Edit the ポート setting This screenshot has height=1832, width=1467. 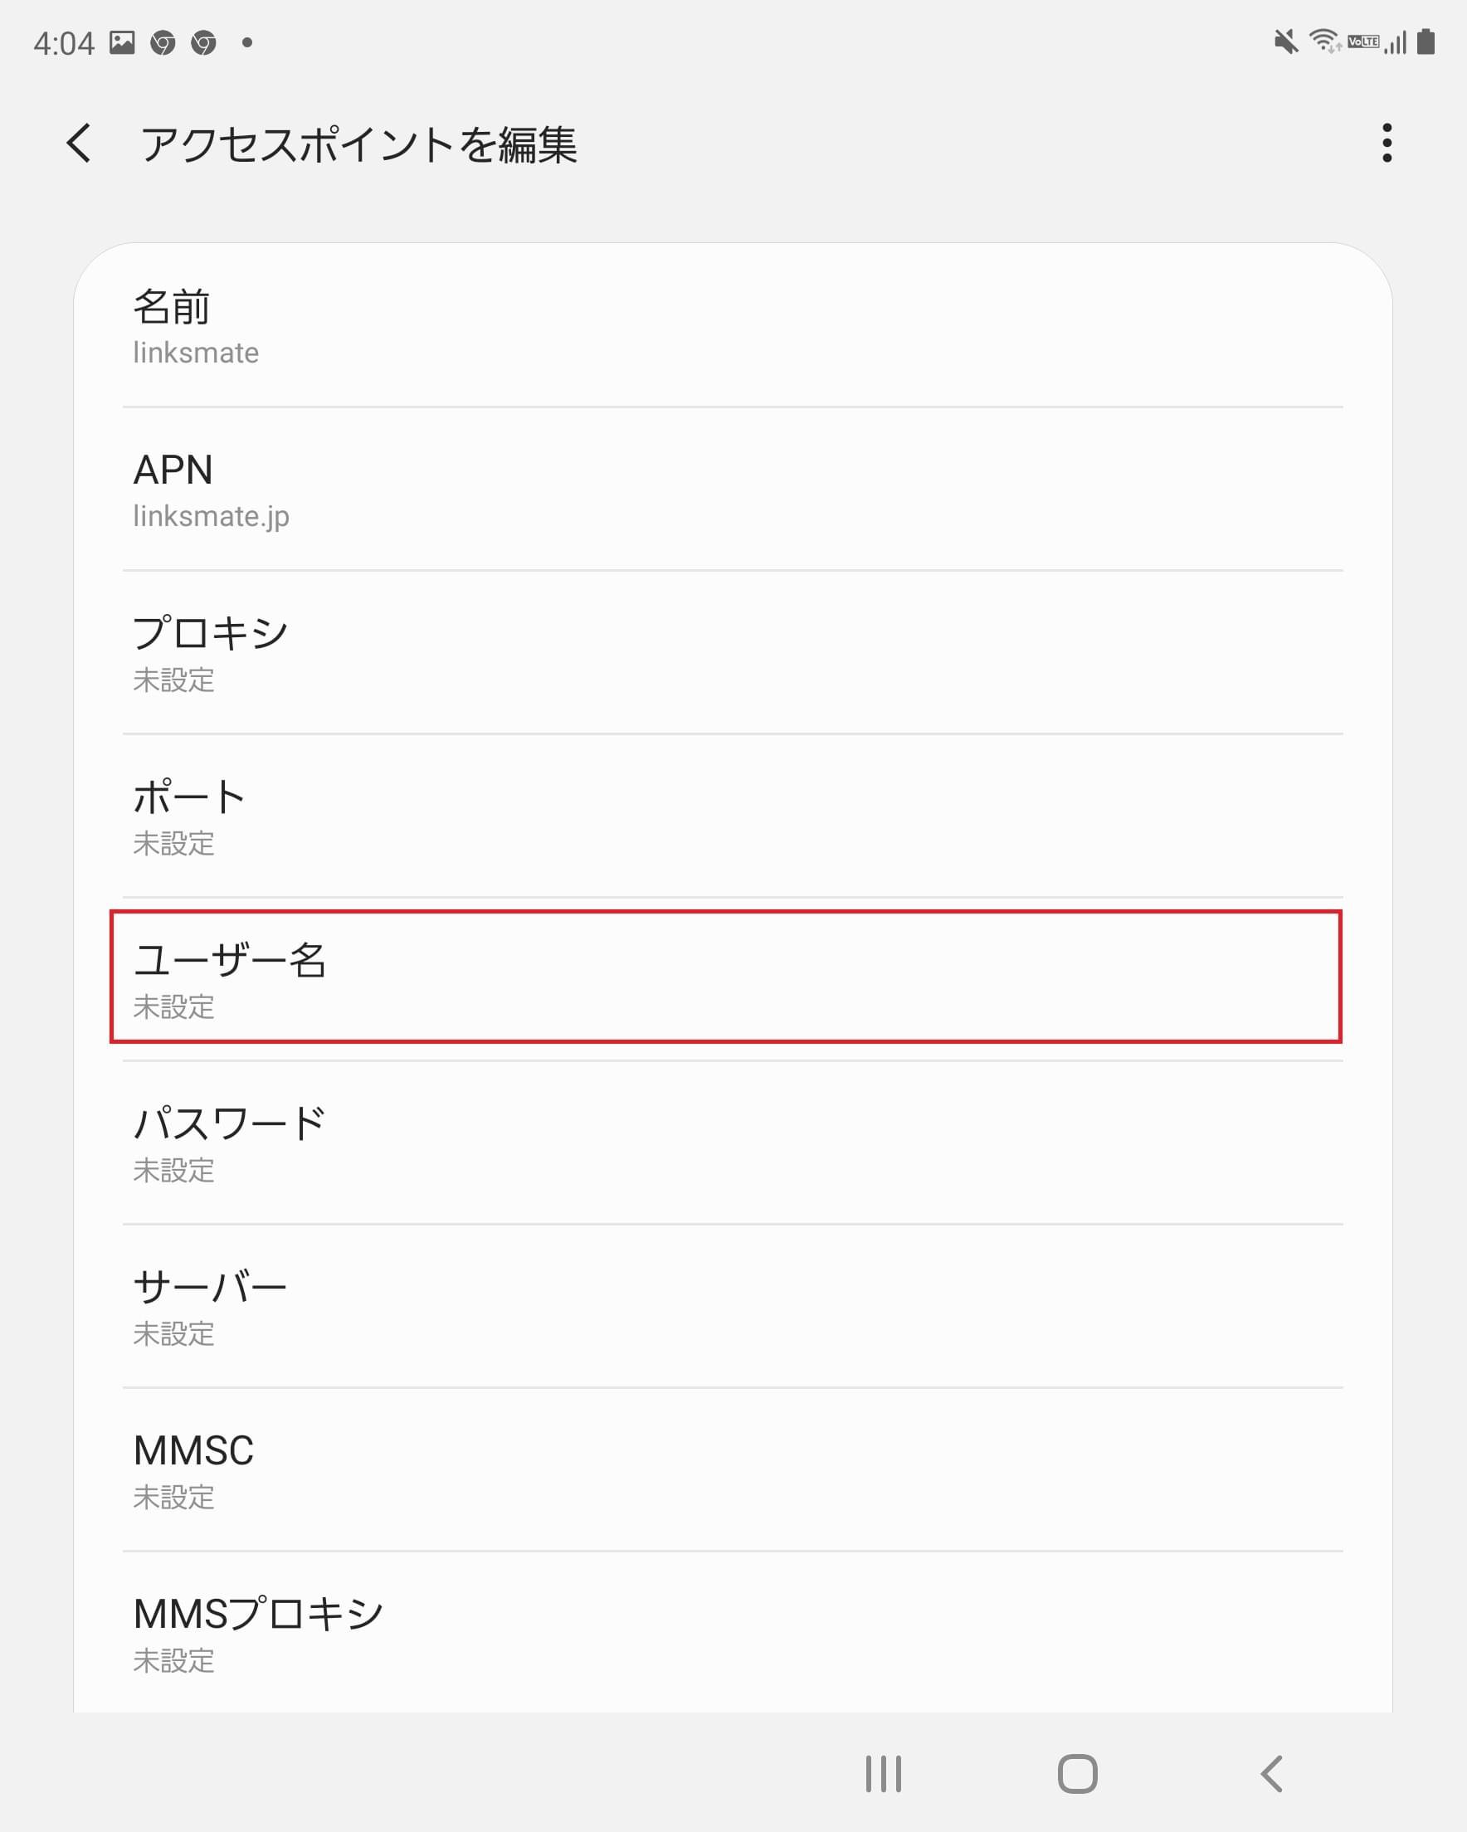[731, 818]
